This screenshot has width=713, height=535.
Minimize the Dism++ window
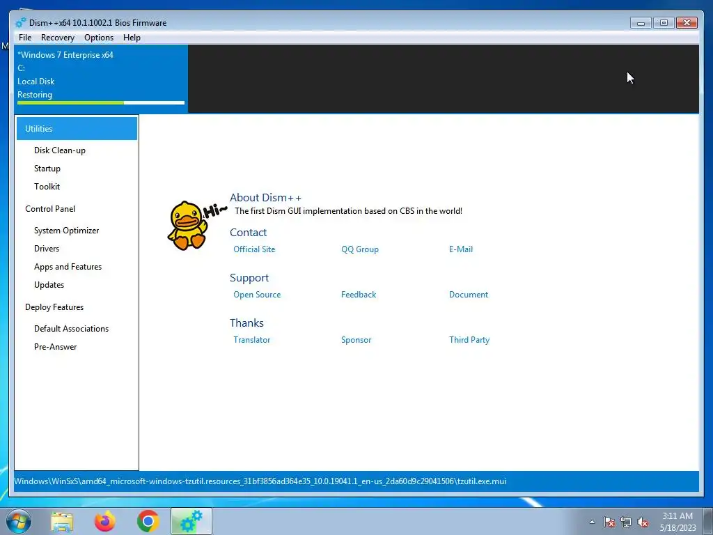641,23
